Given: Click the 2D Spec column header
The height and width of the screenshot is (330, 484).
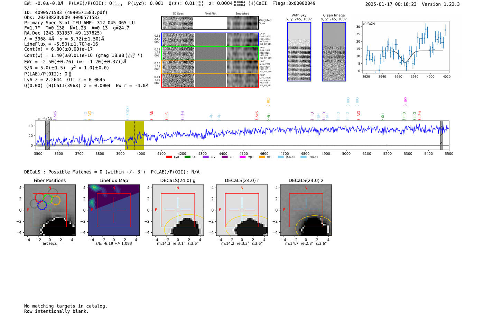Looking at the screenshot, I should 178,14.
